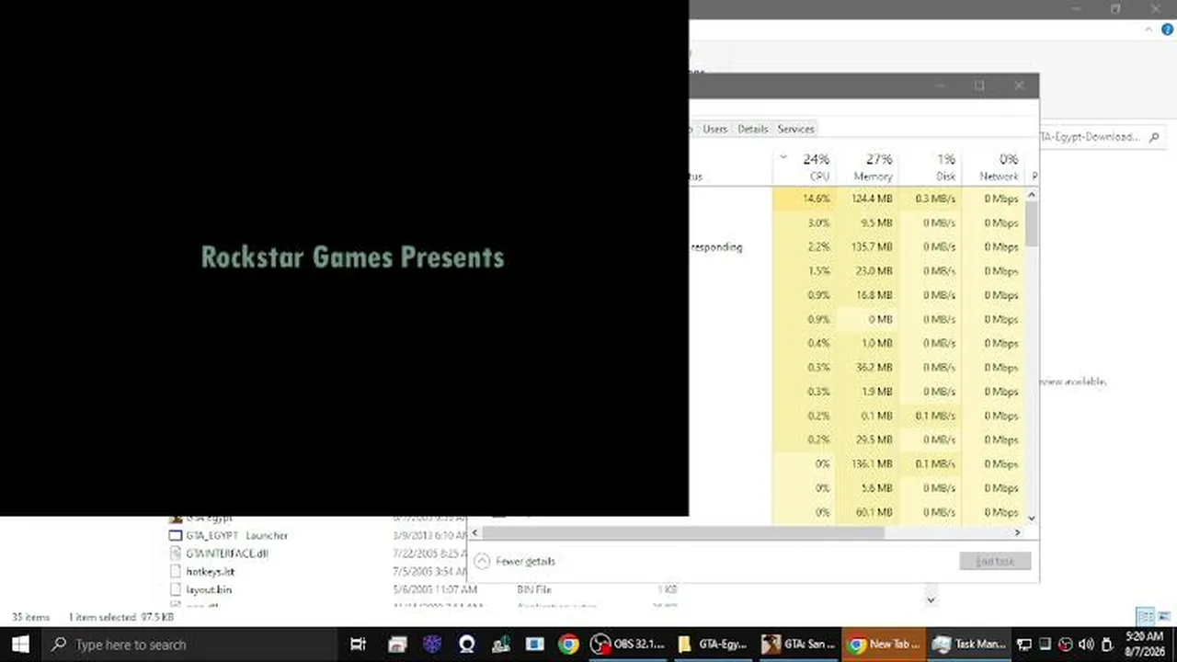The height and width of the screenshot is (662, 1177).
Task: Click the Explorer file list scroll down arrow
Action: pos(931,599)
